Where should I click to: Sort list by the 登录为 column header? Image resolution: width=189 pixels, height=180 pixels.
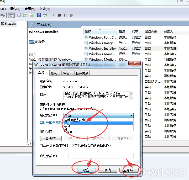tap(170, 31)
